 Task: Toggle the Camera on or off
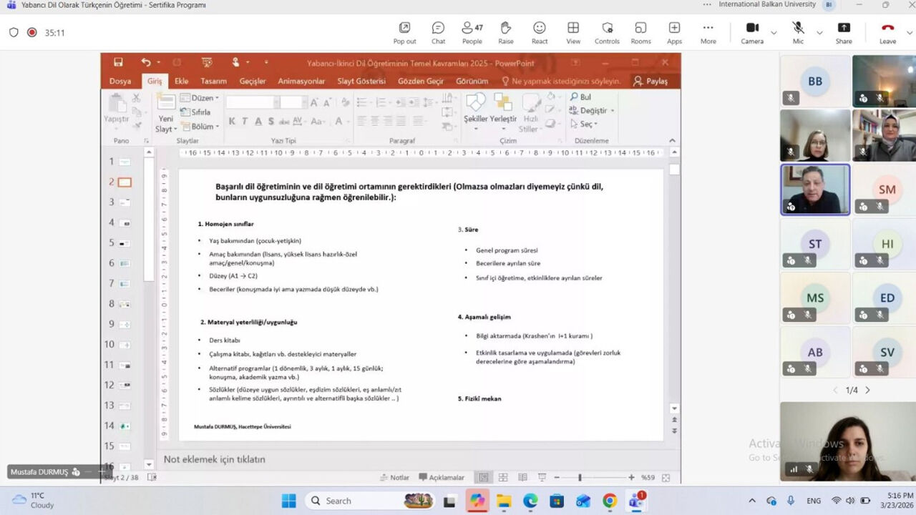[752, 32]
